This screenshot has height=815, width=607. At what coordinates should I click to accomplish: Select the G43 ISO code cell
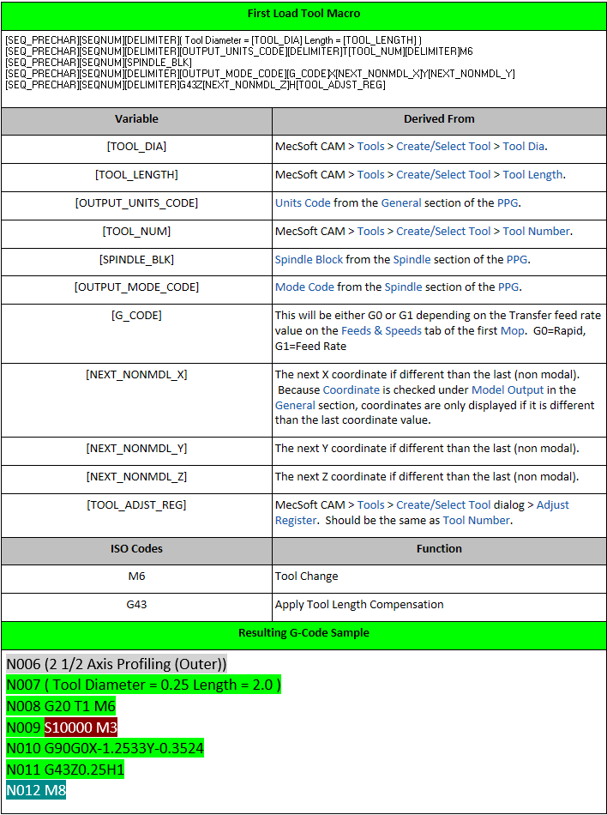click(x=136, y=605)
